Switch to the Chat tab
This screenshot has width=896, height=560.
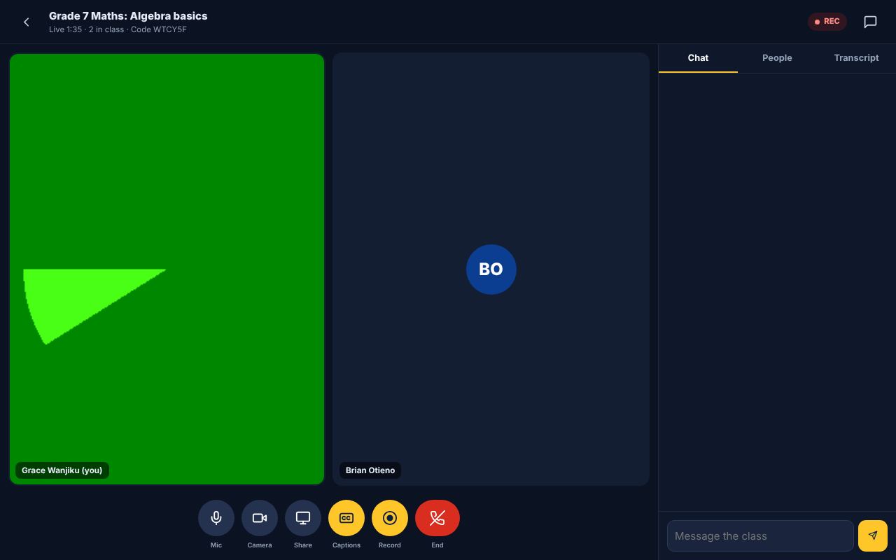point(698,58)
